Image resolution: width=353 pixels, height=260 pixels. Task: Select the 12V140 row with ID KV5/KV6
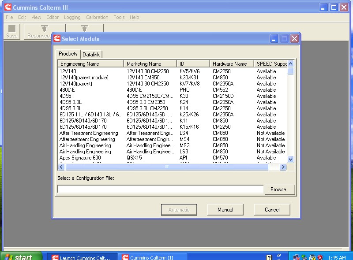coord(172,71)
